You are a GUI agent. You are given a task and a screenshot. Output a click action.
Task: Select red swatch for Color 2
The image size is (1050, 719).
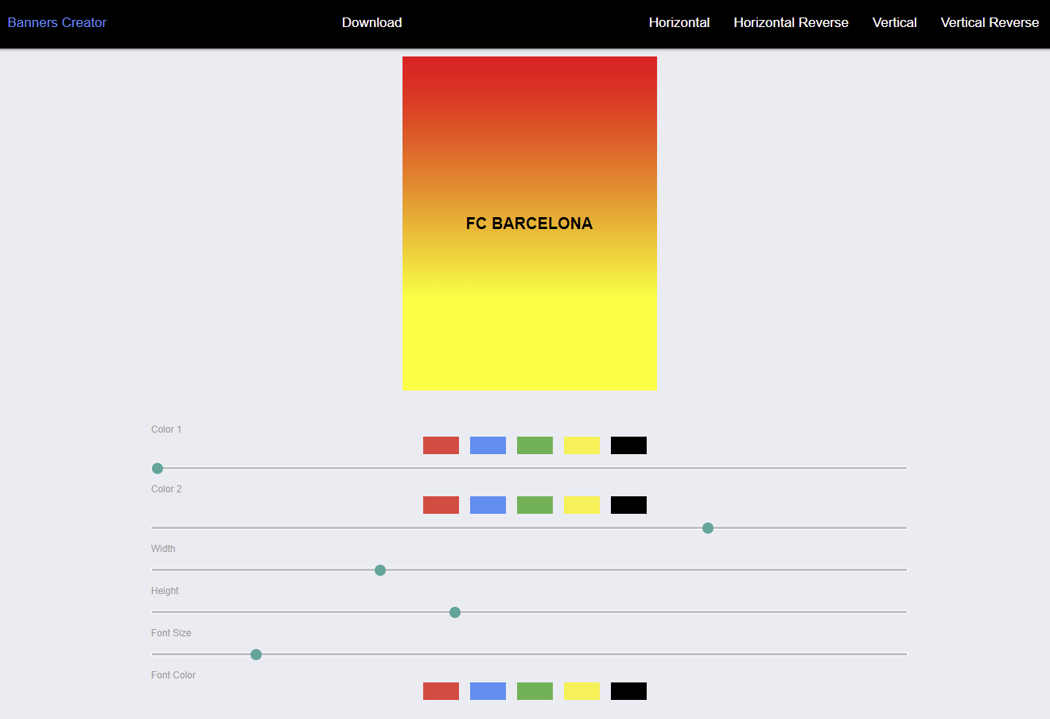[441, 504]
